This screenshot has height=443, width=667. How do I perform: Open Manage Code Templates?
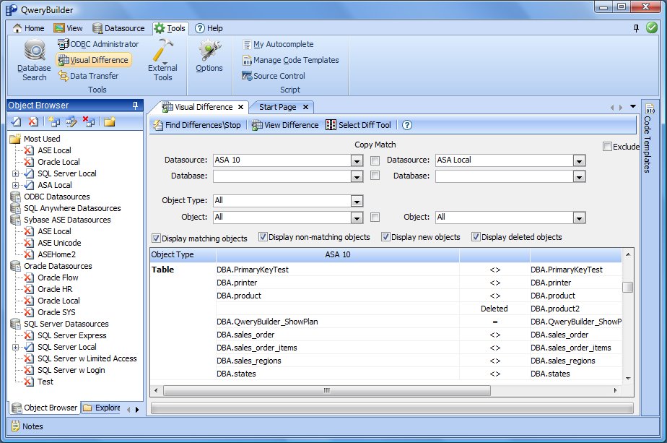coord(291,60)
